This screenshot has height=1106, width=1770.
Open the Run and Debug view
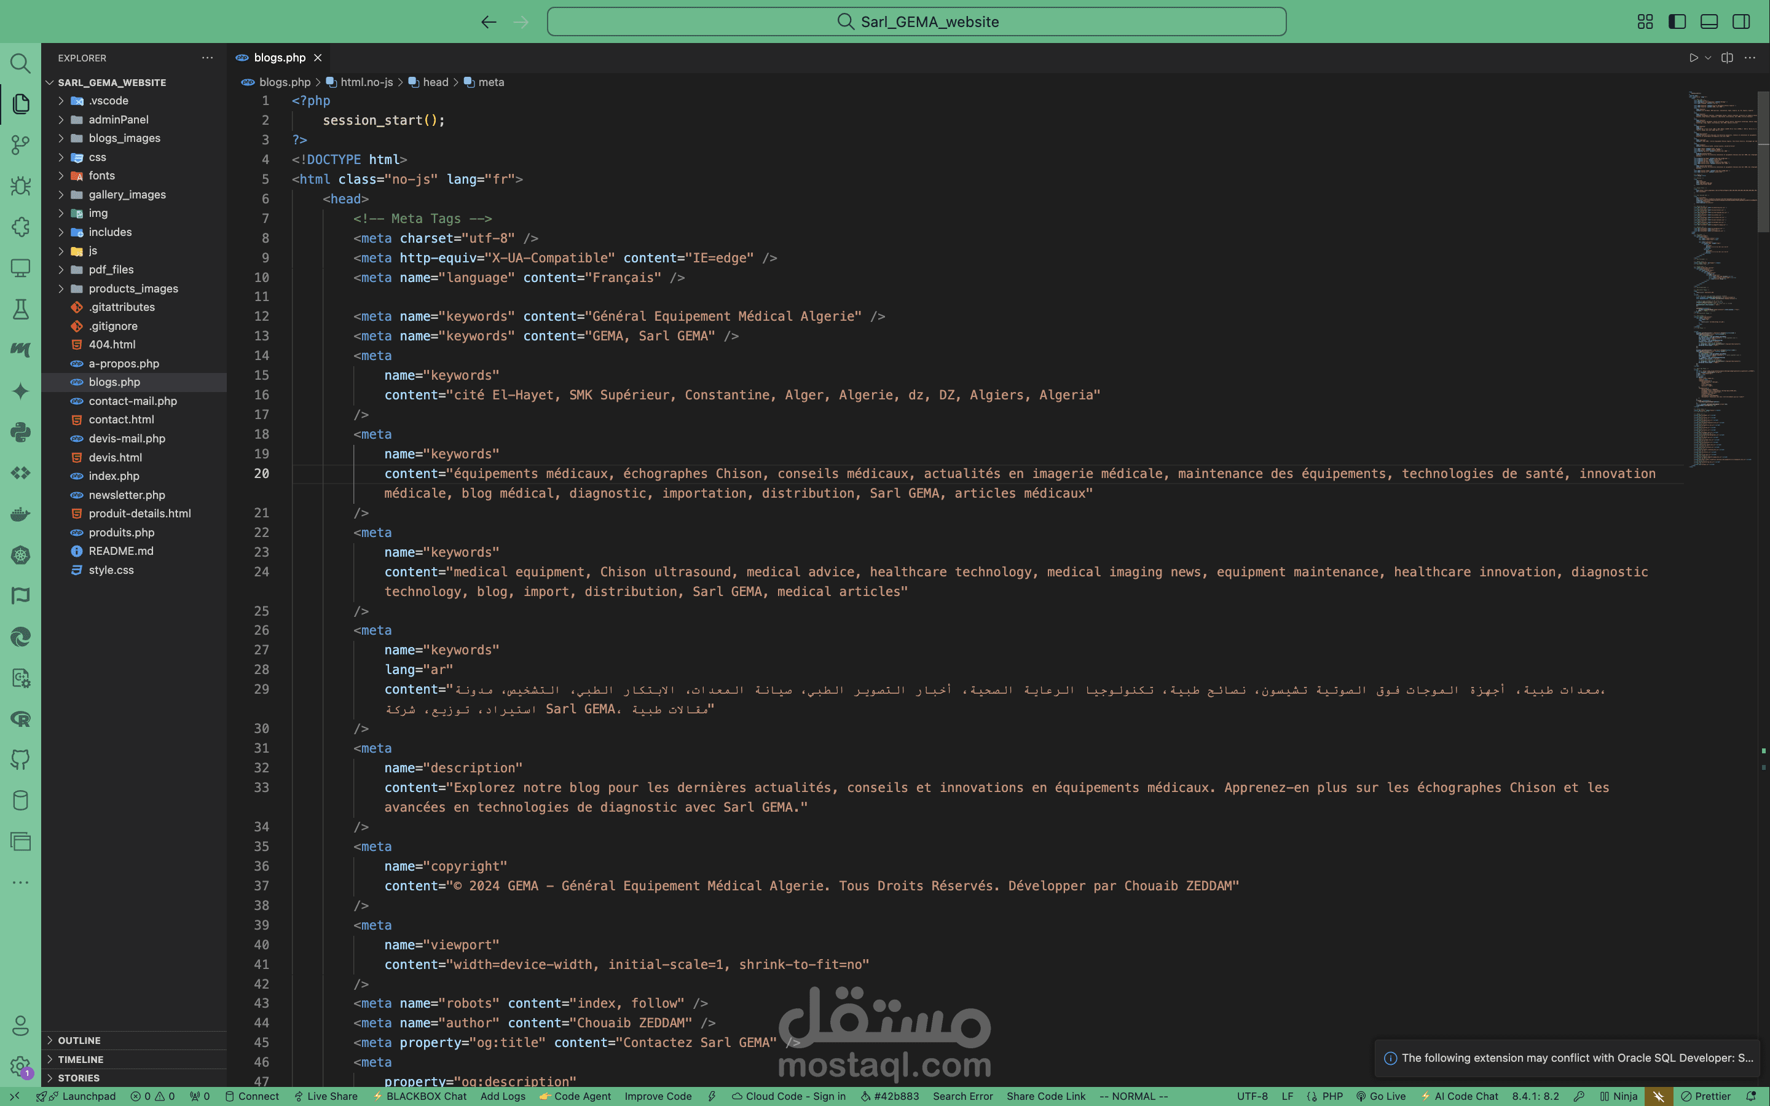click(x=20, y=186)
